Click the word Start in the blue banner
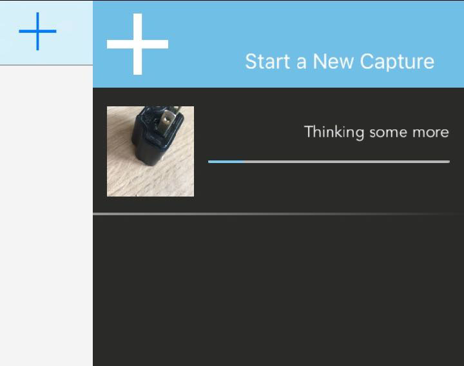 click(x=268, y=62)
